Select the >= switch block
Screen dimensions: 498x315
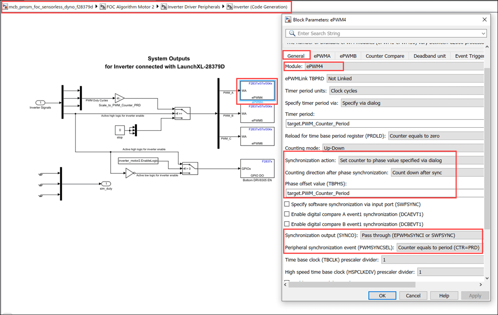coord(182,113)
